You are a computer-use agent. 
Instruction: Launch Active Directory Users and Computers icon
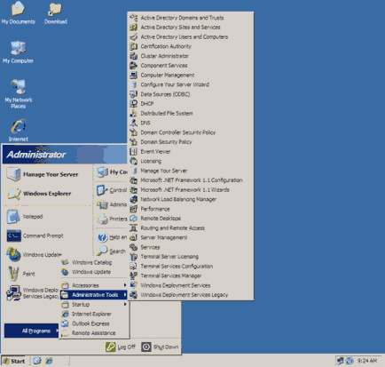point(134,37)
